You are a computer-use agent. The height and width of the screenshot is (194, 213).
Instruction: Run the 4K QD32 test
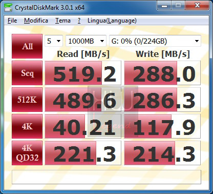point(27,153)
